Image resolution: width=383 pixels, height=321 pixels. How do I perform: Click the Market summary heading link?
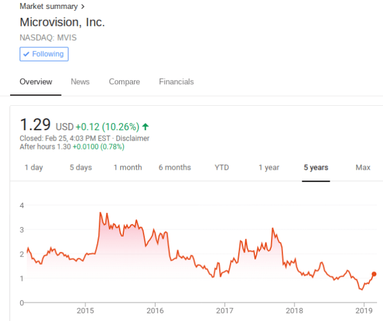49,6
